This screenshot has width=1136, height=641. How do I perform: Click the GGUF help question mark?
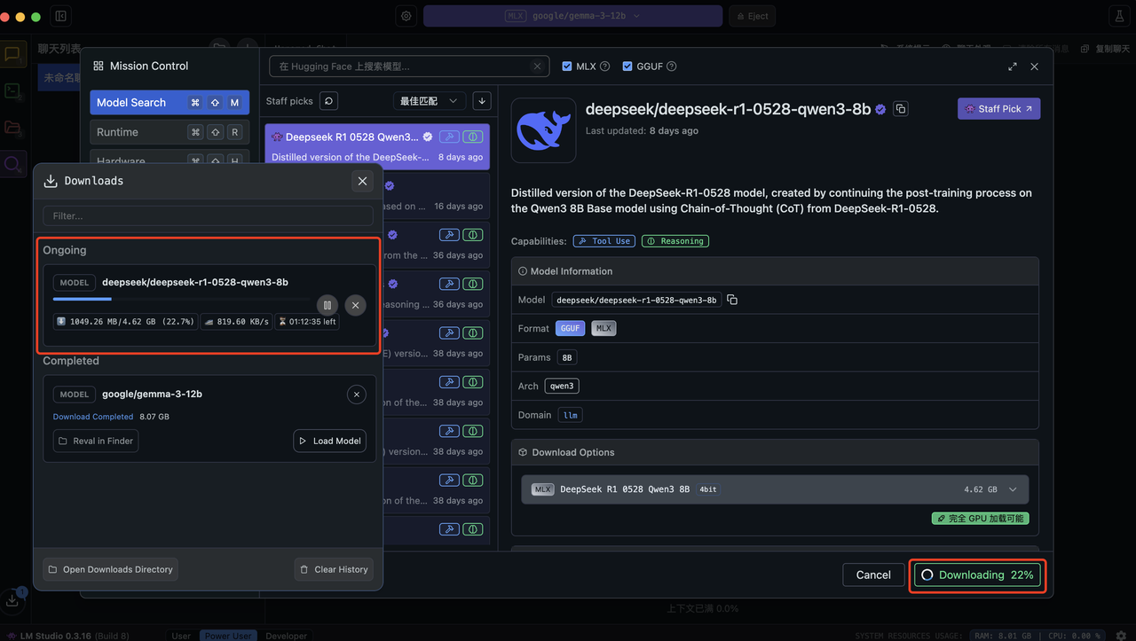click(672, 66)
